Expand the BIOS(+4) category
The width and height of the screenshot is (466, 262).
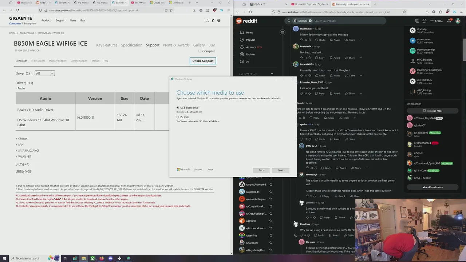tap(23, 164)
